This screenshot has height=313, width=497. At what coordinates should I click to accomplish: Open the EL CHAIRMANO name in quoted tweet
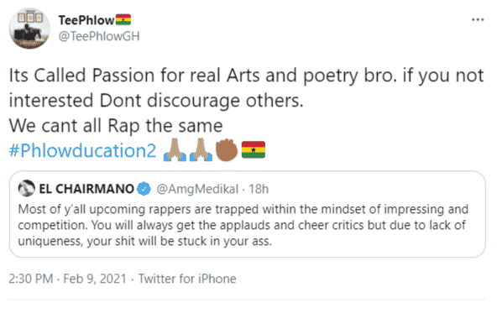[86, 189]
